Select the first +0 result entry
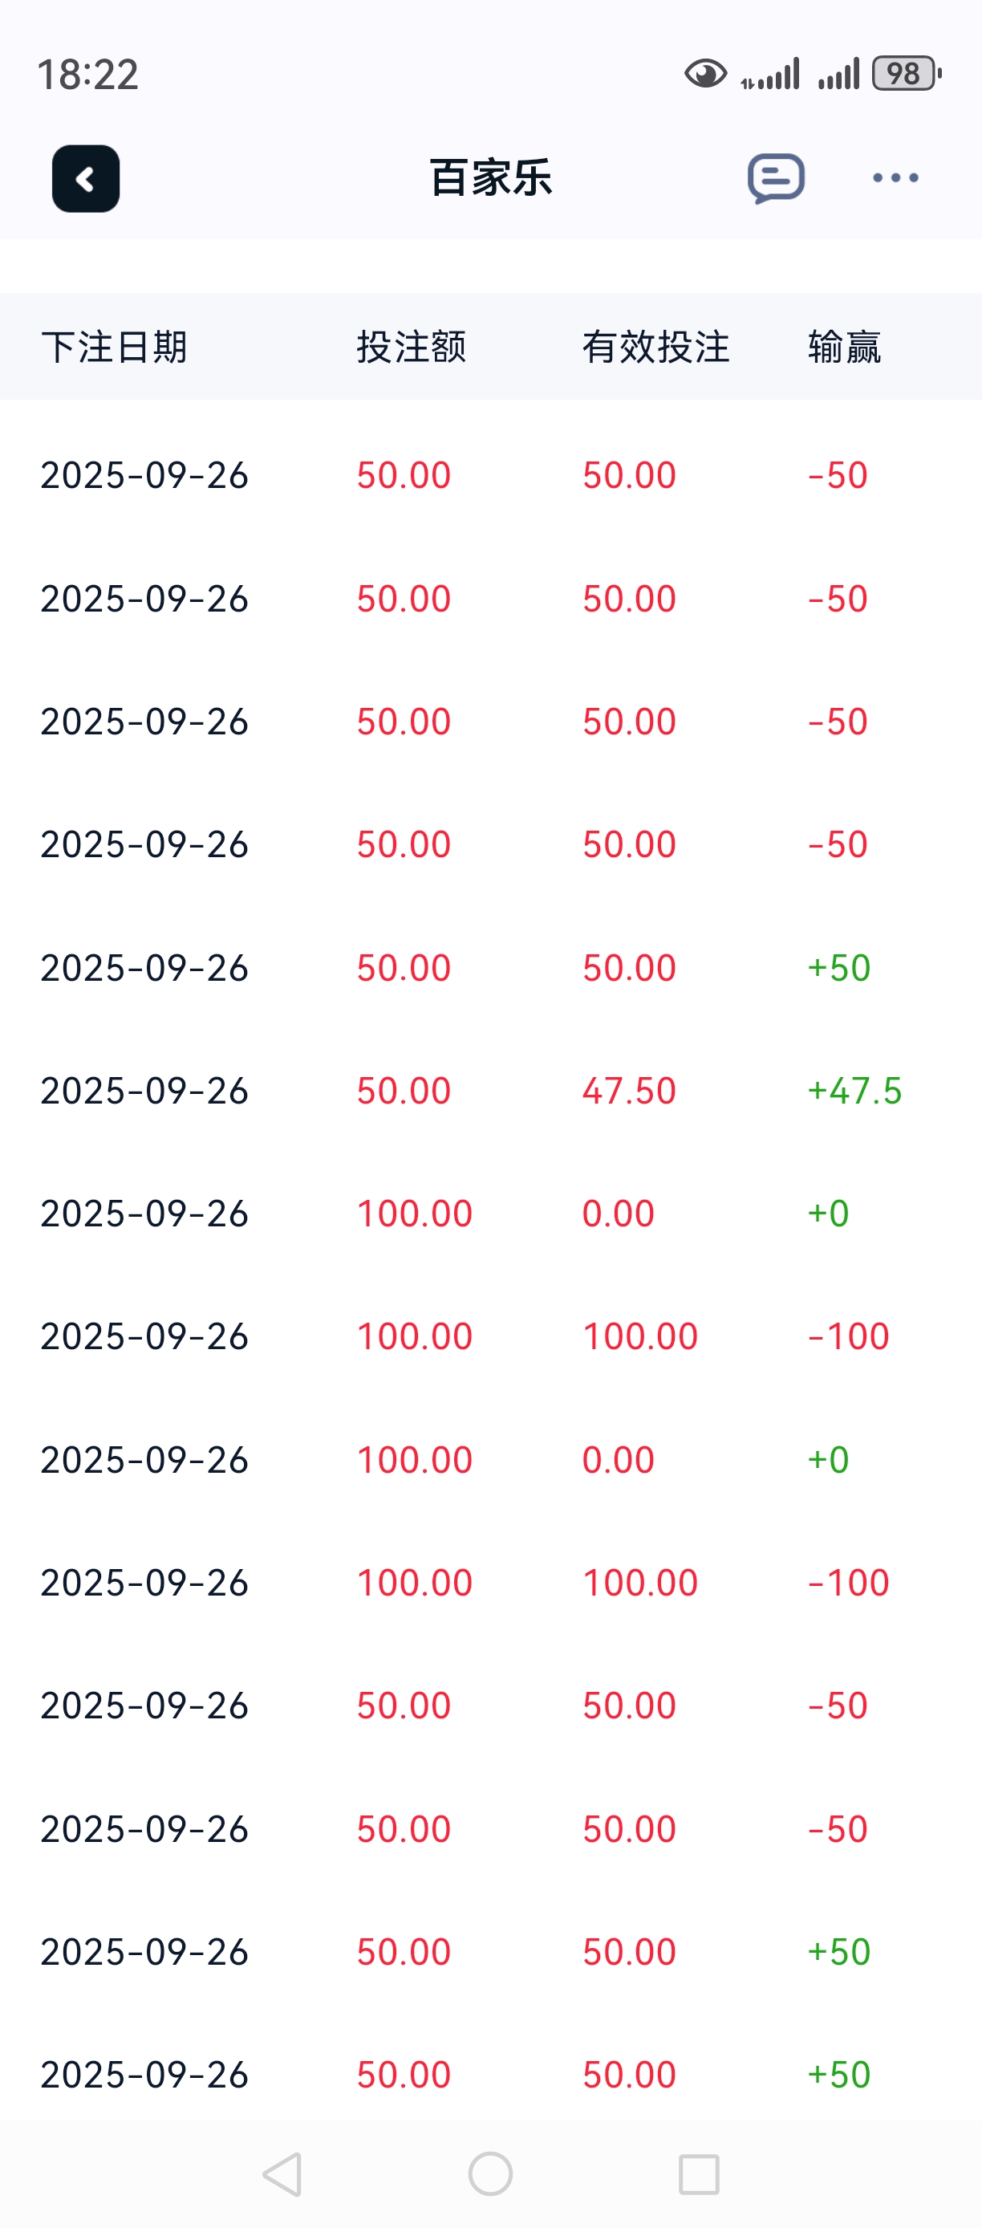982x2228 pixels. point(828,1214)
